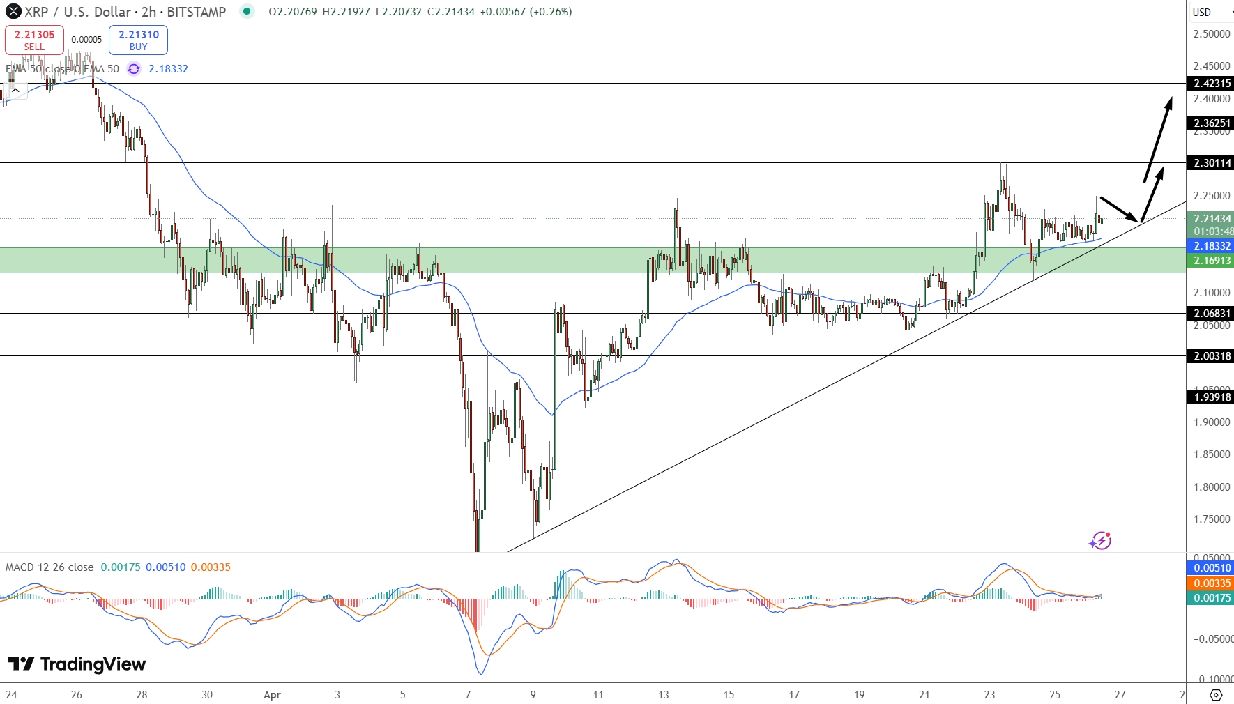Click the 2.50000 price scale label
The height and width of the screenshot is (704, 1234).
coord(1212,34)
